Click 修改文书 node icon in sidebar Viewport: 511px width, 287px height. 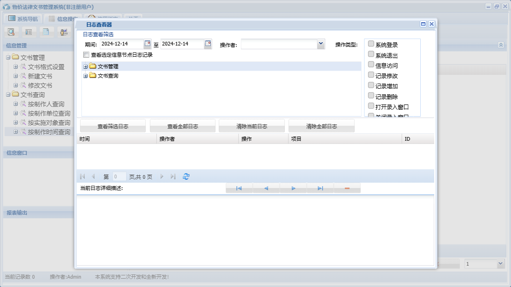pos(23,85)
